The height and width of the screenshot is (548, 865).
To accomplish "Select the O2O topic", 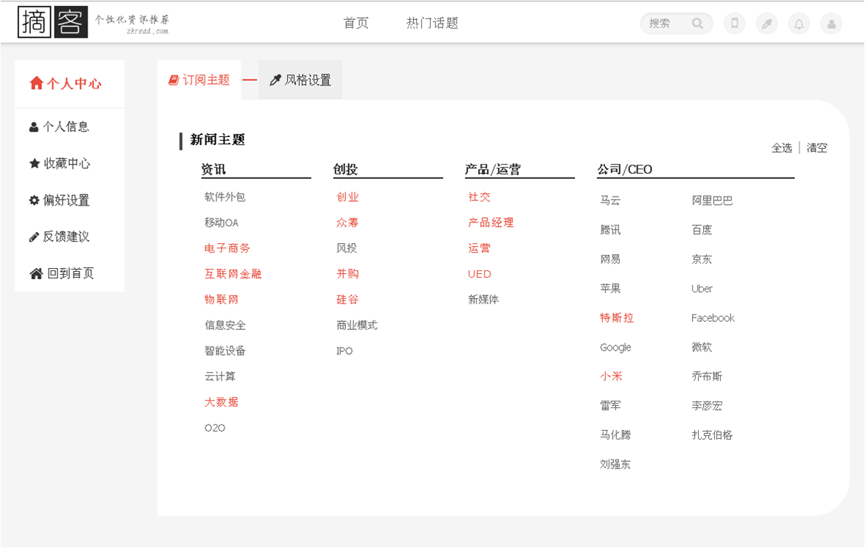I will pyautogui.click(x=215, y=428).
